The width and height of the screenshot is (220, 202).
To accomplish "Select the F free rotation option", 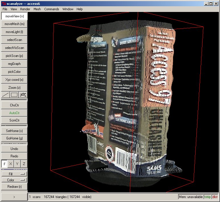I will click(x=4, y=164).
